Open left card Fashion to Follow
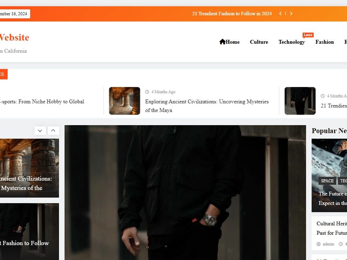 click(29, 232)
